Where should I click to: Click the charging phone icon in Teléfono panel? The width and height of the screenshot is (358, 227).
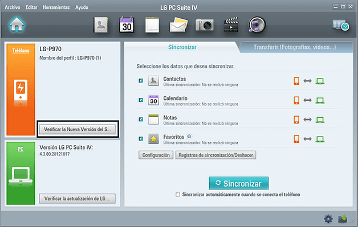[21, 90]
